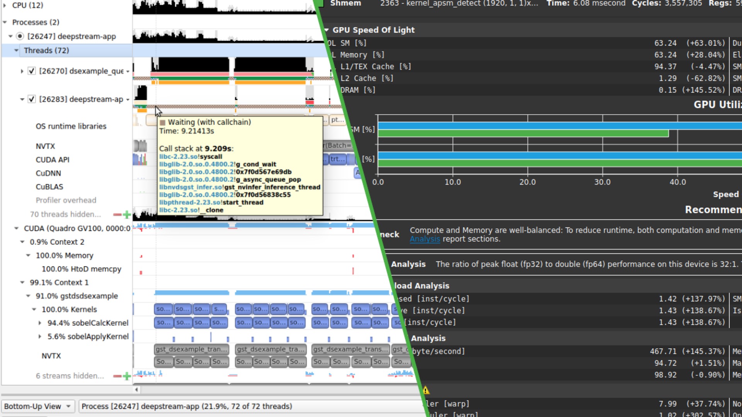Screen dimensions: 742x417
Task: Select the Profiler overhead row
Action: click(66, 200)
